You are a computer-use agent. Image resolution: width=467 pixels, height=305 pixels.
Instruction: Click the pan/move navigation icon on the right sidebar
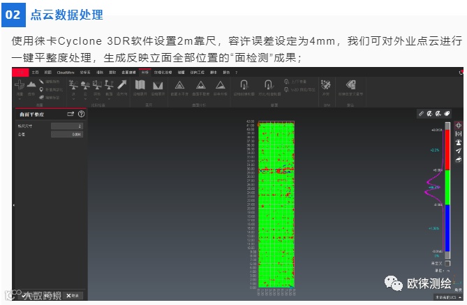[x=459, y=126]
